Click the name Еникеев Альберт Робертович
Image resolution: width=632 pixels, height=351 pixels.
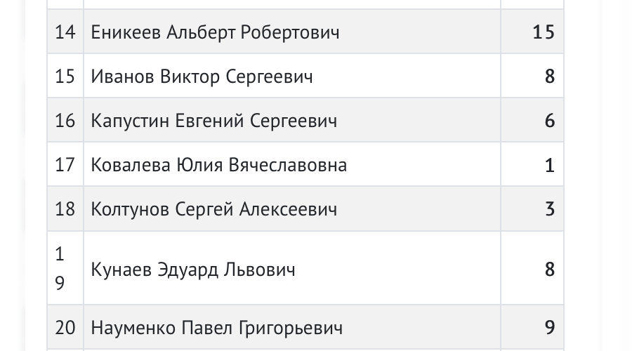tap(215, 32)
